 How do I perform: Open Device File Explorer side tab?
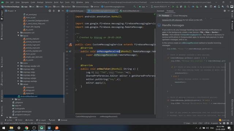pyautogui.click(x=232, y=107)
